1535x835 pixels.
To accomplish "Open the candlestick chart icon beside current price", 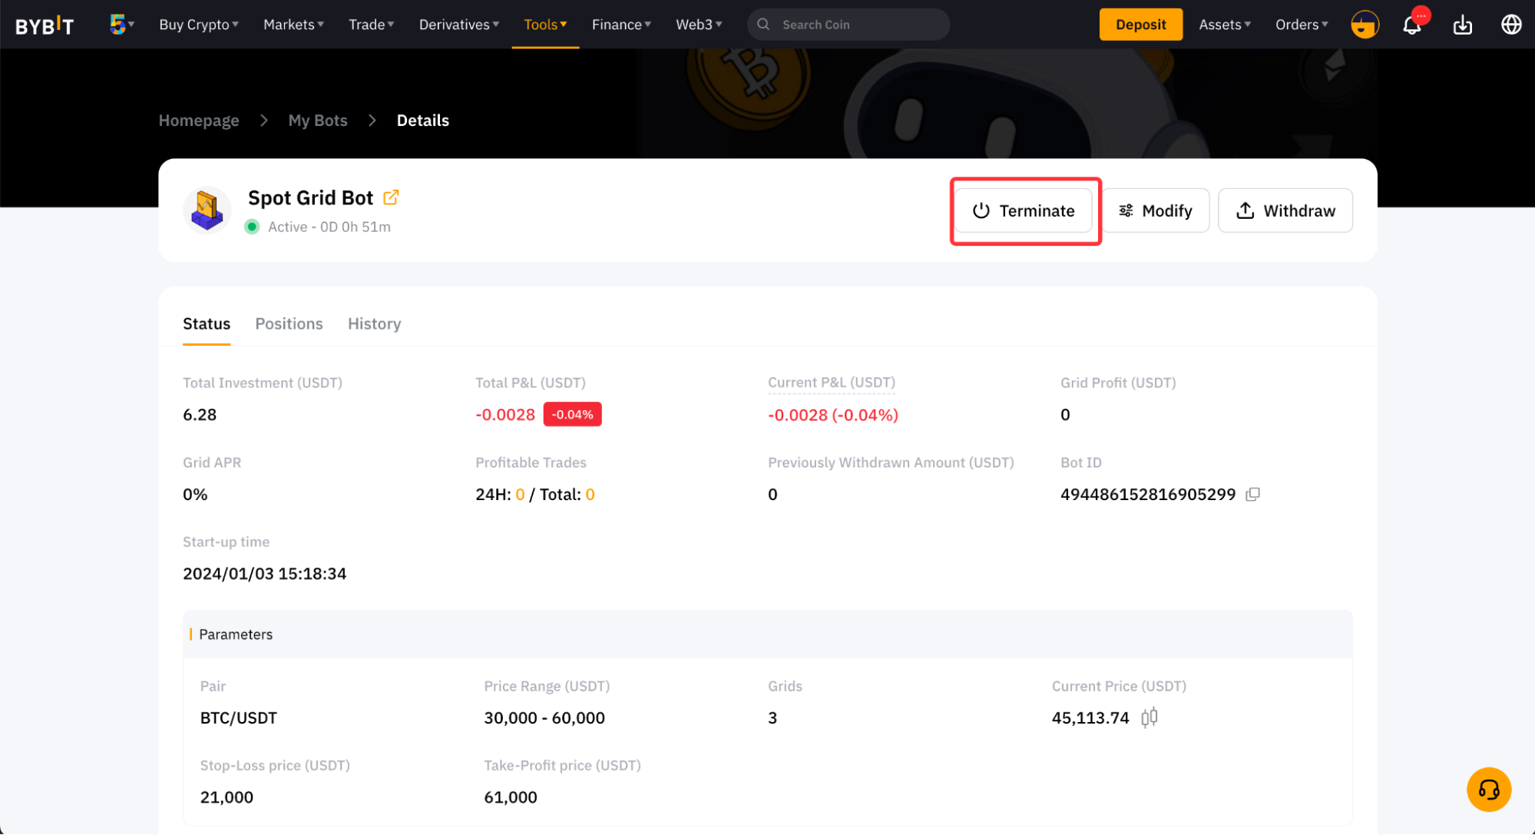I will [x=1149, y=717].
